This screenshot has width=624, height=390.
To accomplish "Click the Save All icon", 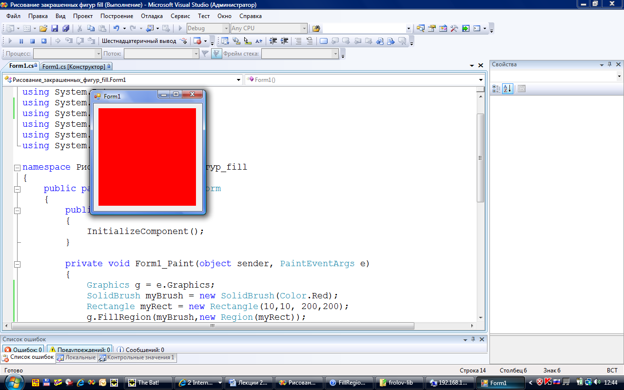I will point(65,28).
